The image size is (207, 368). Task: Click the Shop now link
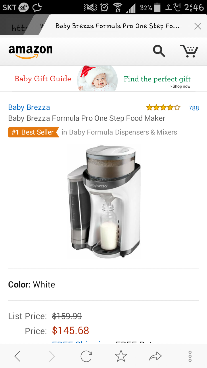tap(181, 87)
